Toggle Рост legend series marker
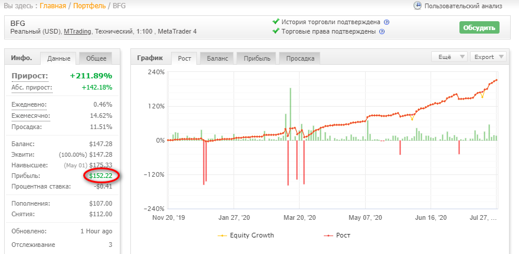Viewport: 519px width, 254px height. coord(328,236)
